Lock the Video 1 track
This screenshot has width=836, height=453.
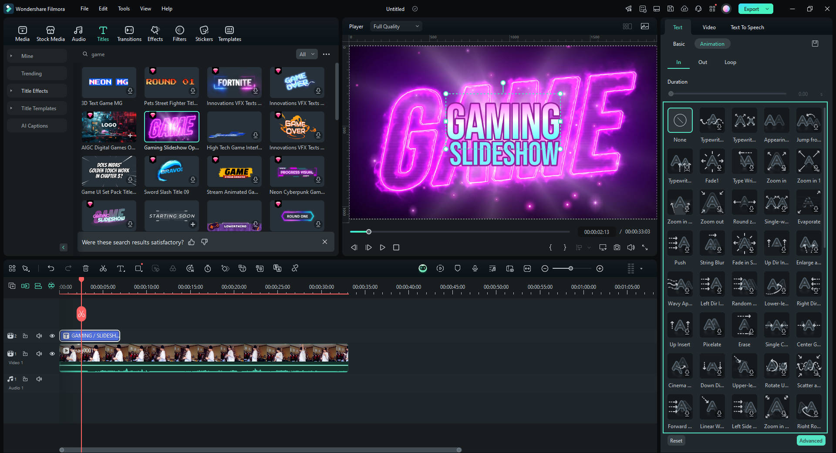pyautogui.click(x=25, y=354)
